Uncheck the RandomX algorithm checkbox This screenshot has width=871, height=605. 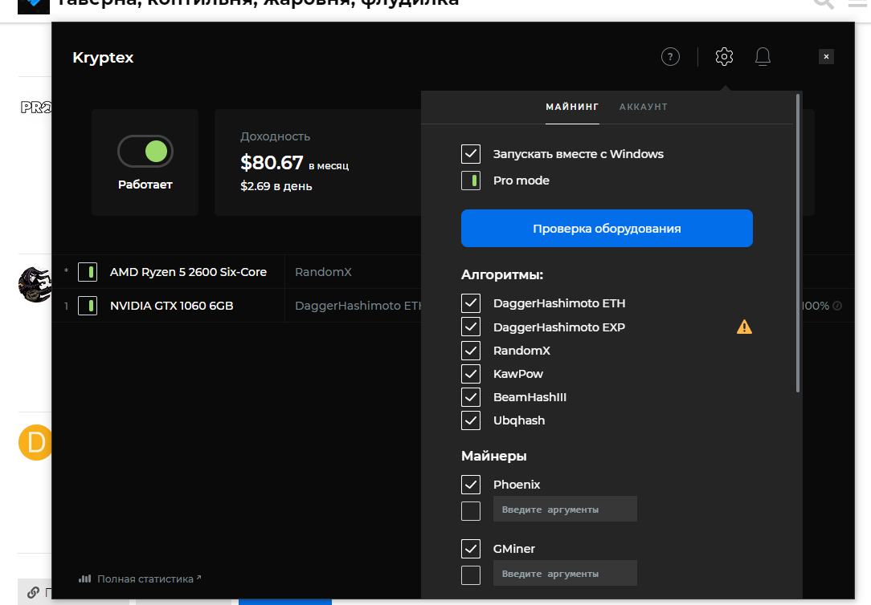coord(471,351)
